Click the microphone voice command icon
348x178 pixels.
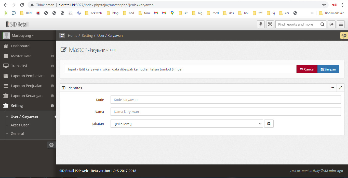261,24
